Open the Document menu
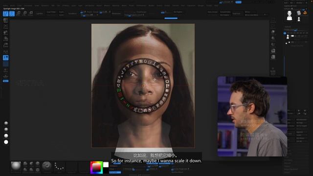This screenshot has width=313, height=176. tap(28, 5)
